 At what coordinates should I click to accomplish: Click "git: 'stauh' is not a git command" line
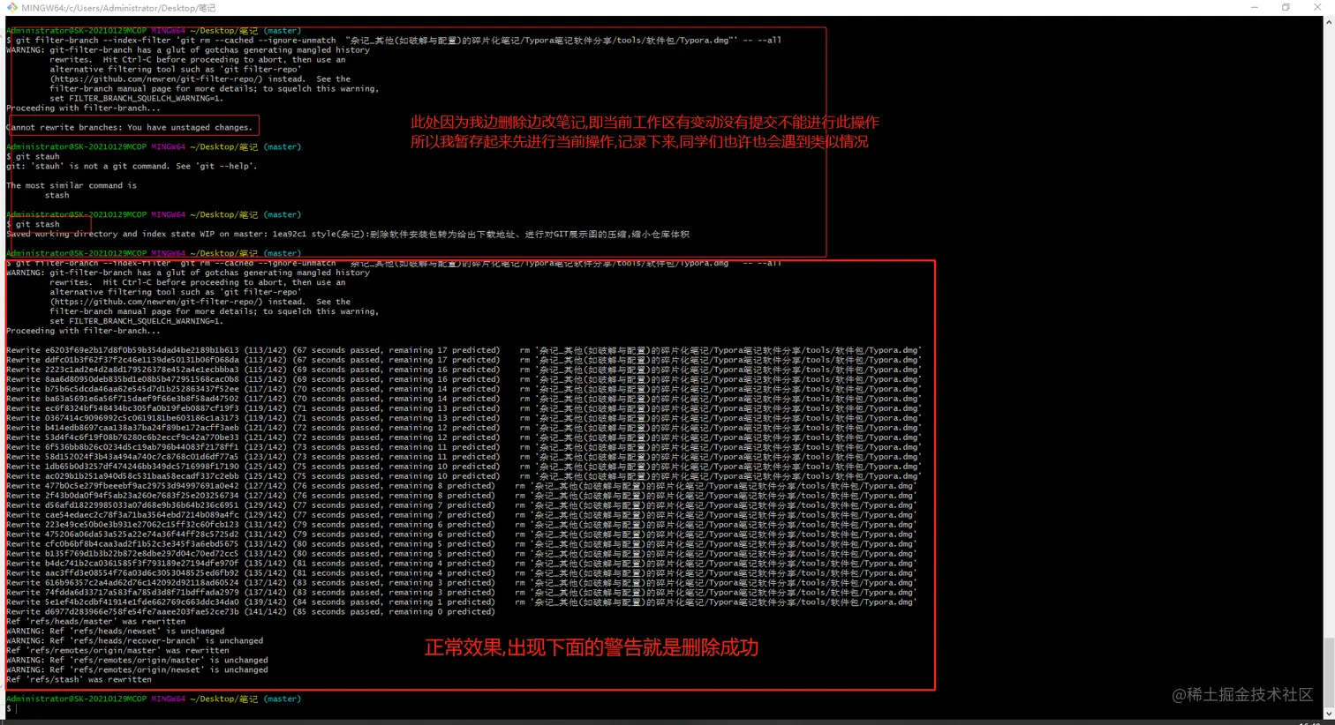132,166
